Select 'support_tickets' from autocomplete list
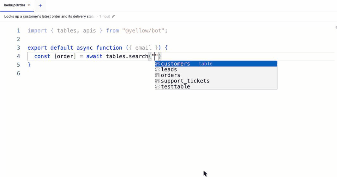Viewport: 337px width, 177px height. (x=216, y=81)
